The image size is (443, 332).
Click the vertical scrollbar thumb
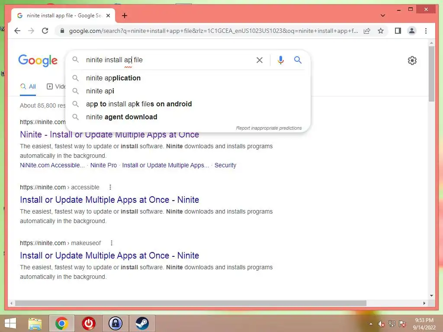[431, 74]
